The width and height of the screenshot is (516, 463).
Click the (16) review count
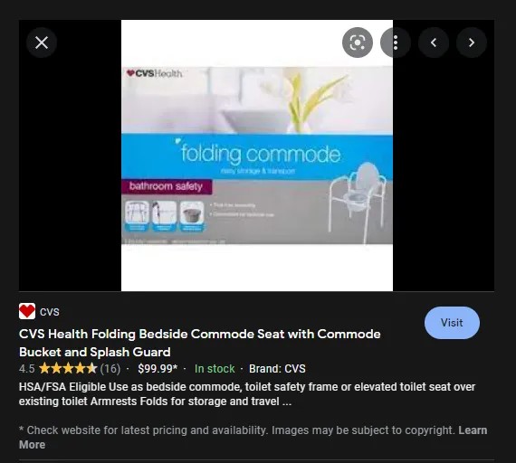110,369
